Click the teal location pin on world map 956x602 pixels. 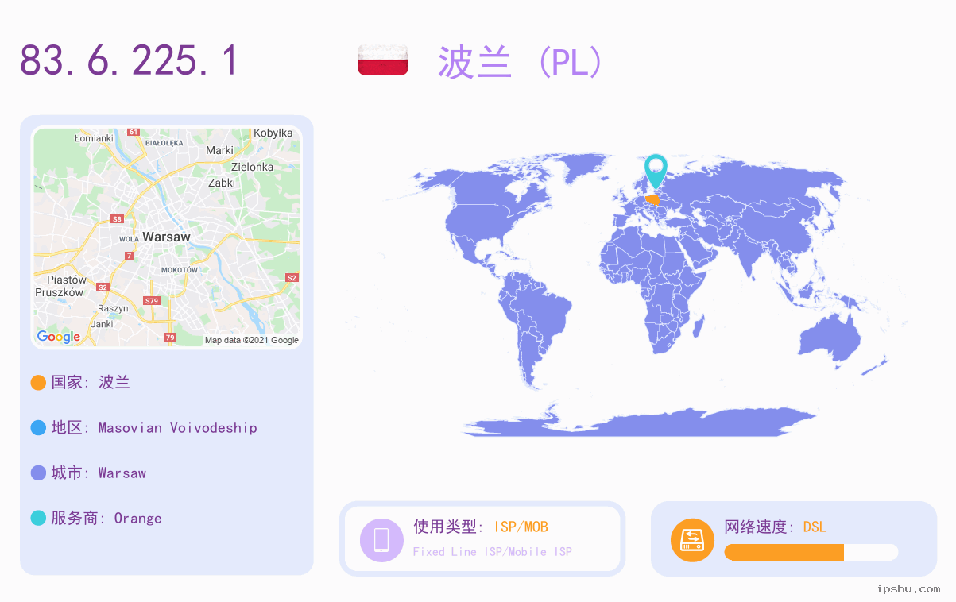tap(656, 171)
